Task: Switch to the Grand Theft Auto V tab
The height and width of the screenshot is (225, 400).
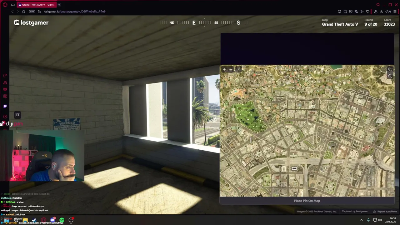Action: (x=36, y=5)
